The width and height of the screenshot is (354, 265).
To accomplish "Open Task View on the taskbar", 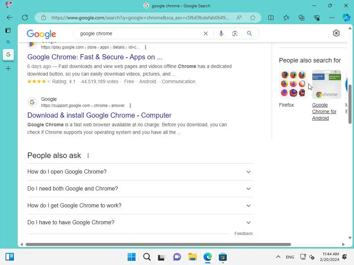I will click(x=161, y=257).
